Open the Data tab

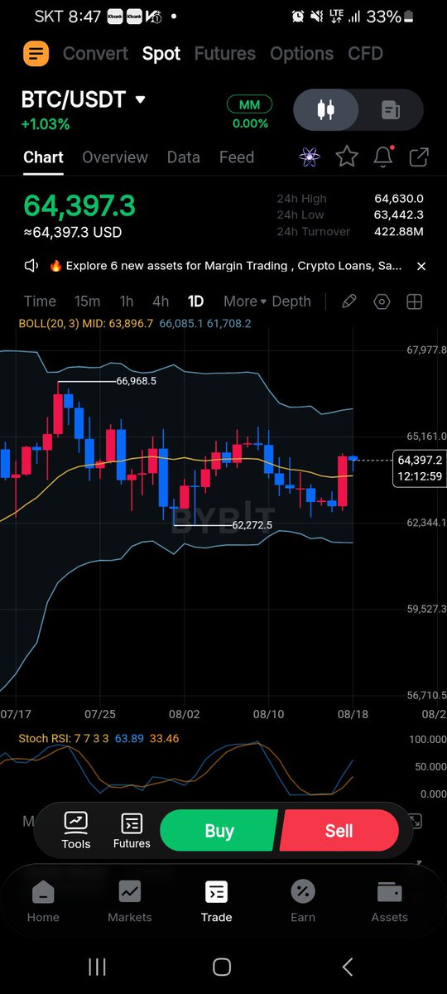tap(184, 157)
